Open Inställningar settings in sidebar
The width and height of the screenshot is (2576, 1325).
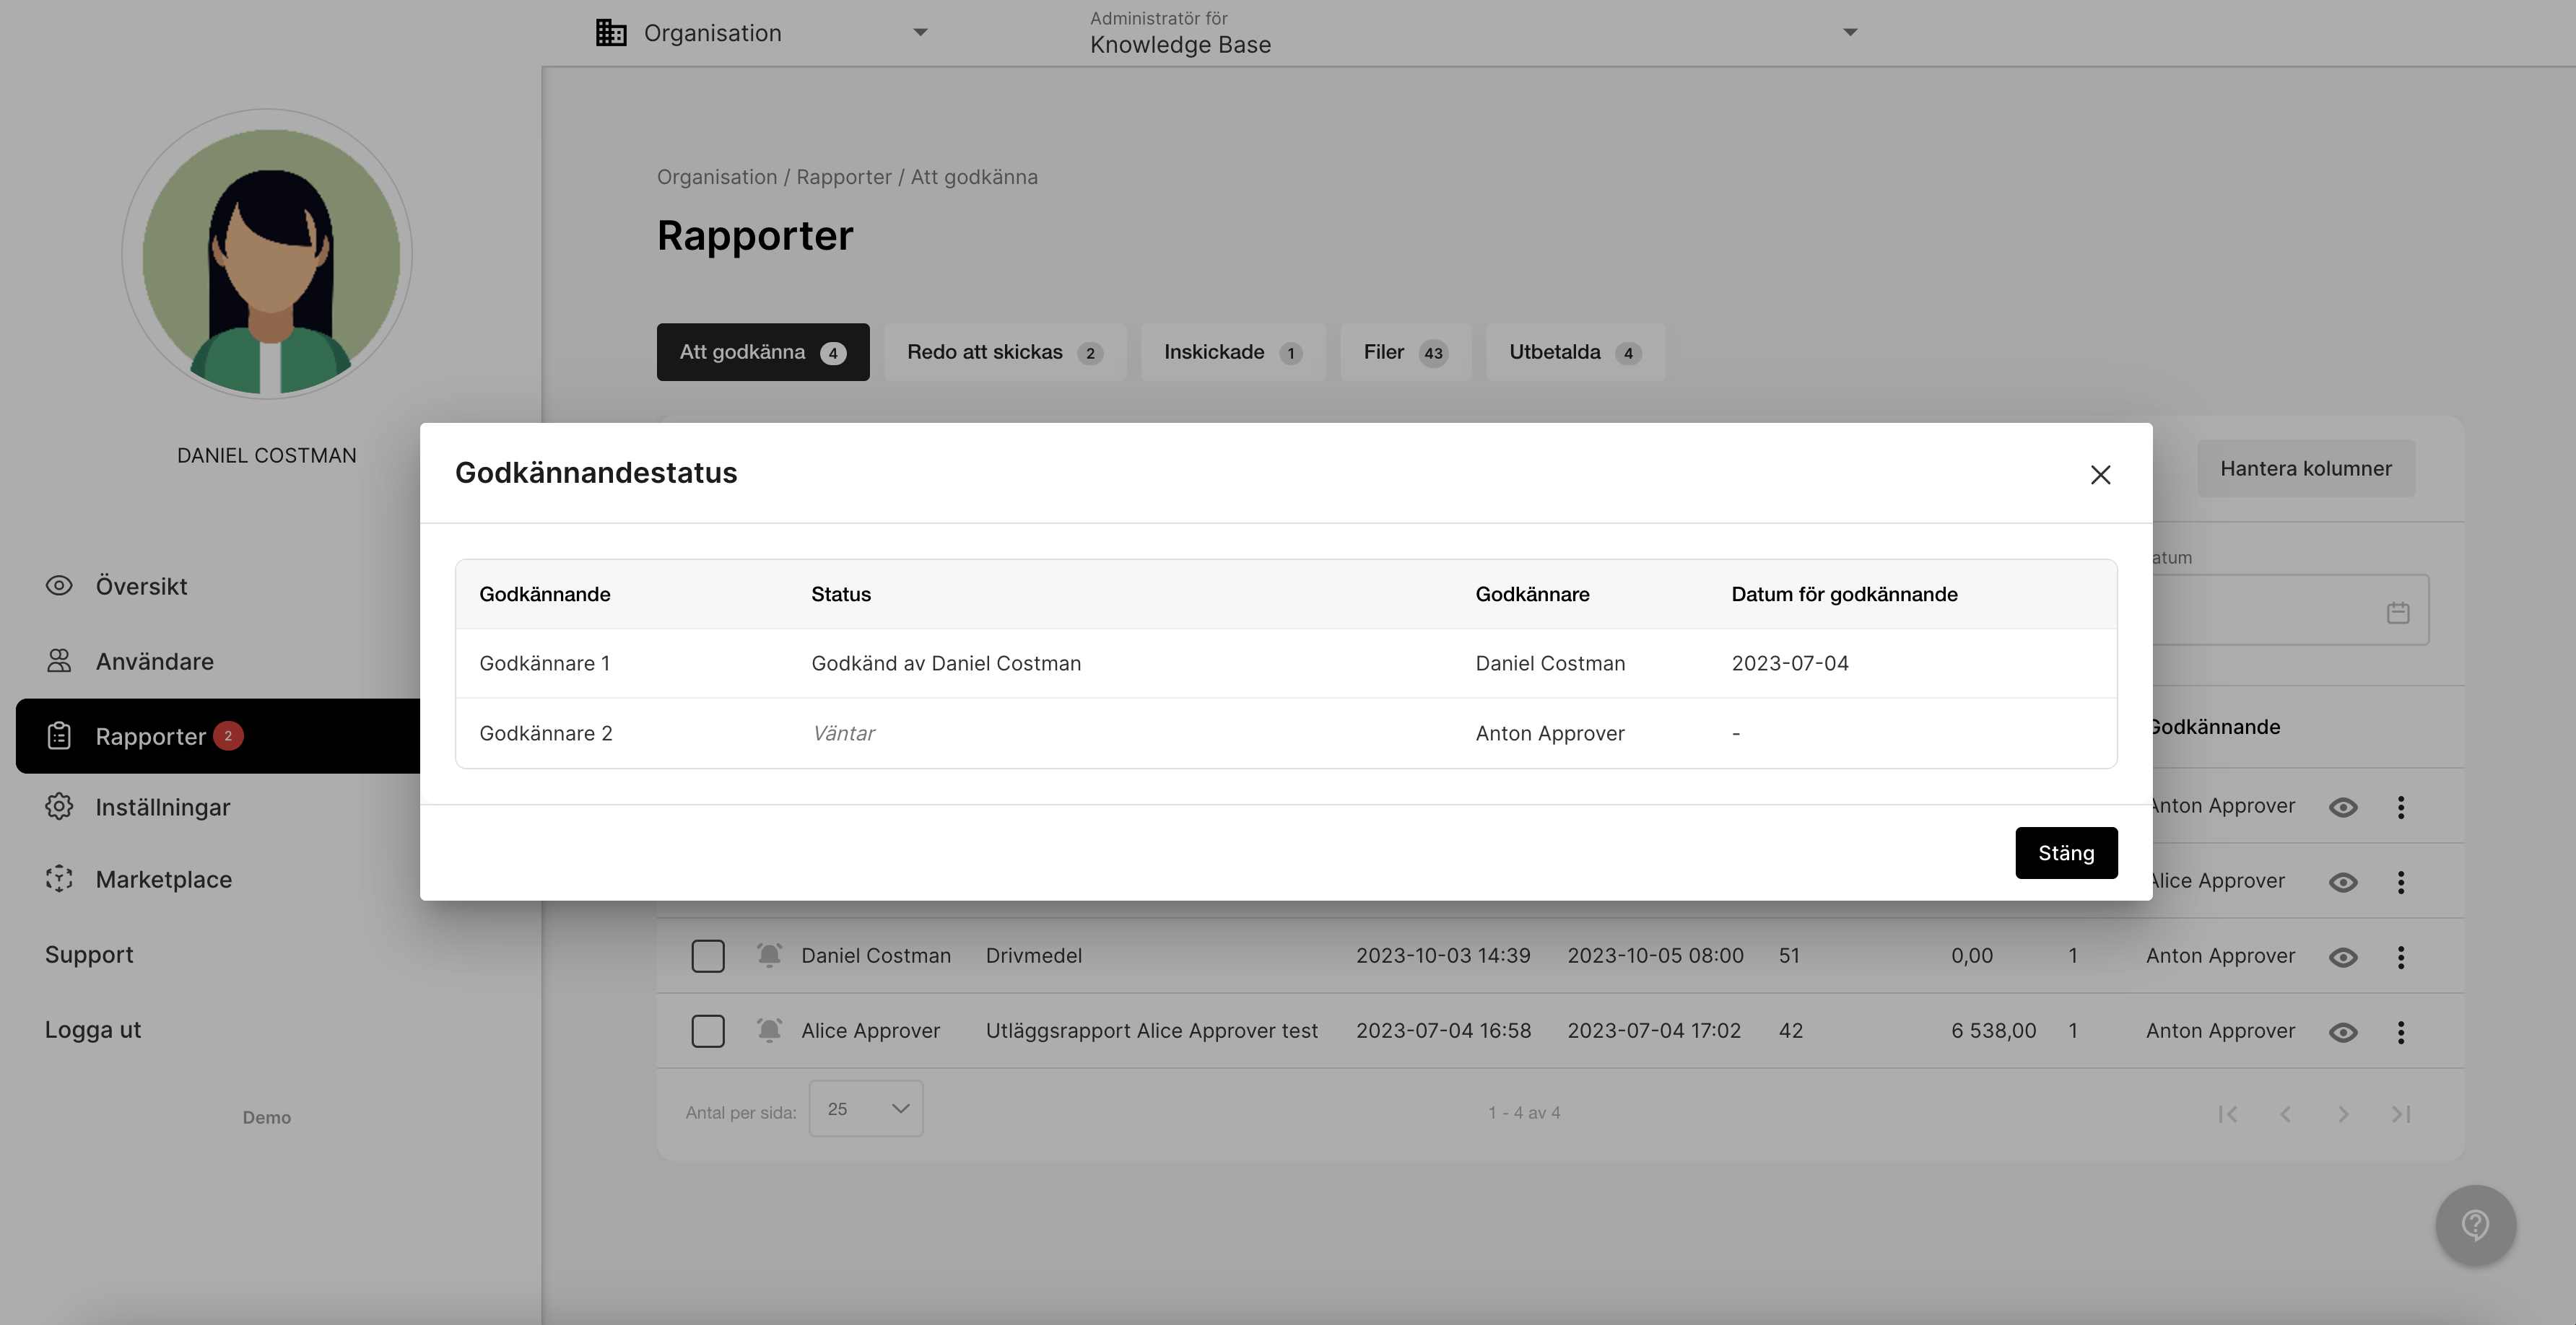162,806
